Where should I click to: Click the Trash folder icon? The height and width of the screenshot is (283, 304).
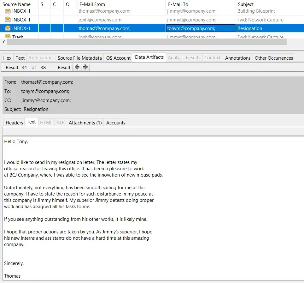7,36
